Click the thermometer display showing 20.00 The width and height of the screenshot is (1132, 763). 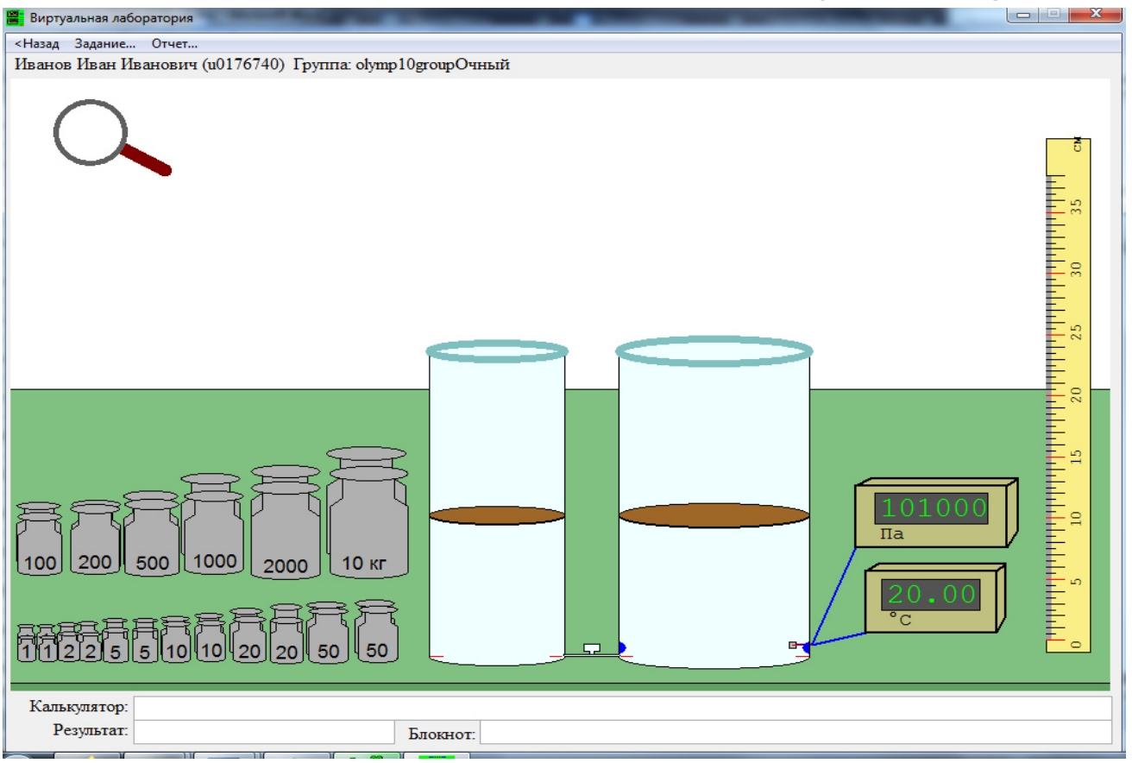click(935, 598)
